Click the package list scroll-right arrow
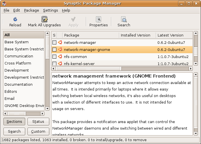Viewport: 201px width, 144px height. tap(191, 68)
